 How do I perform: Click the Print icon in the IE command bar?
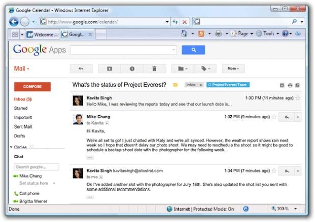point(218,34)
